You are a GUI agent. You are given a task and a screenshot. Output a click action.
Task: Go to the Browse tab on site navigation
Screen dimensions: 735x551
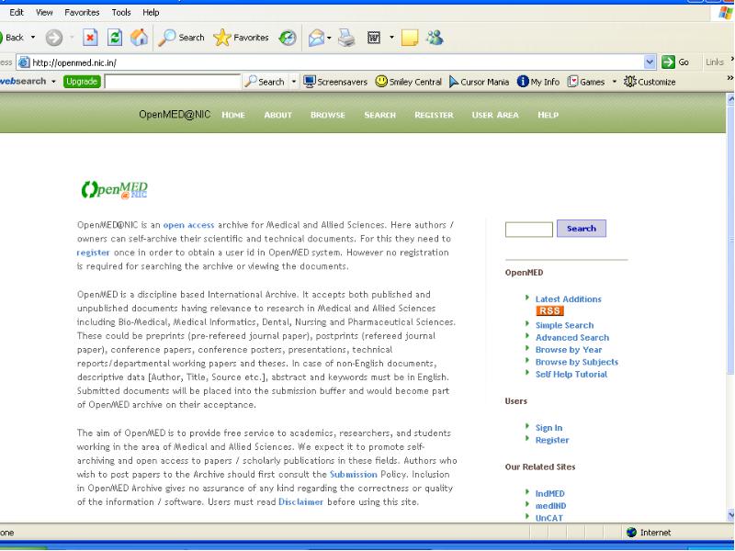pos(328,115)
